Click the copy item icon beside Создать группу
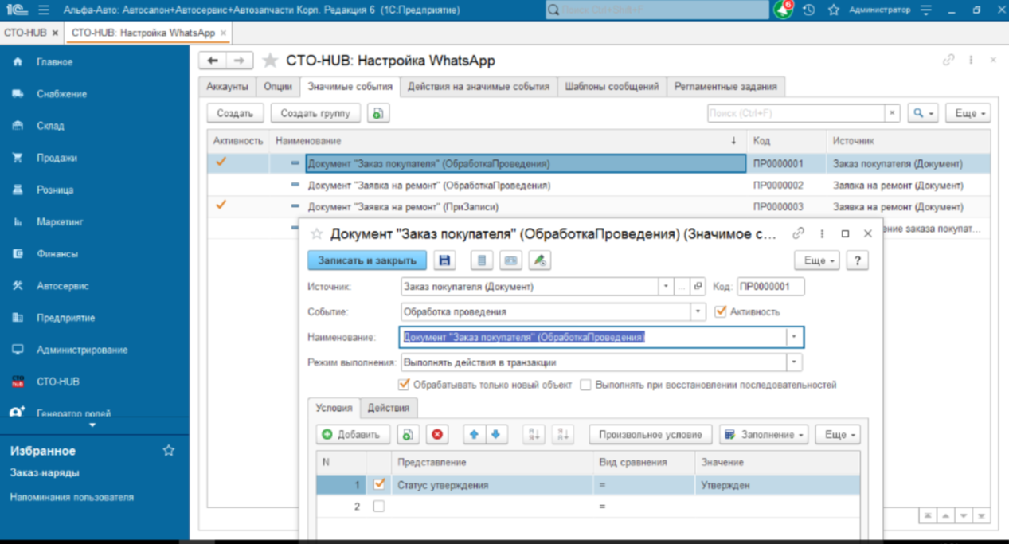Image resolution: width=1009 pixels, height=544 pixels. point(378,113)
